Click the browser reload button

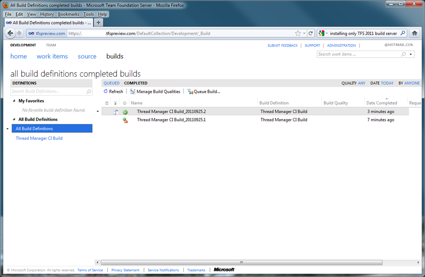point(310,33)
